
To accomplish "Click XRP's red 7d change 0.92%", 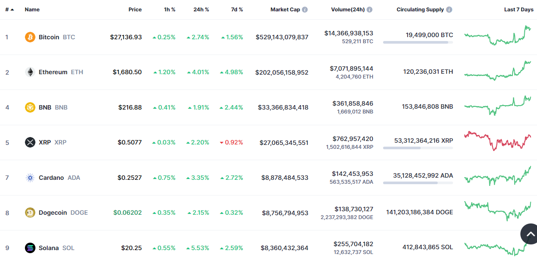I will coord(231,142).
